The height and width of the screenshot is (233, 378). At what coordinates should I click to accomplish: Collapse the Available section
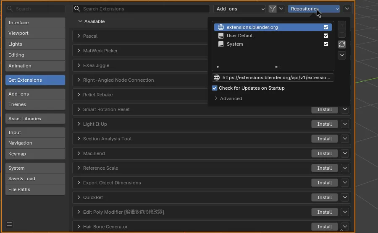pyautogui.click(x=80, y=21)
